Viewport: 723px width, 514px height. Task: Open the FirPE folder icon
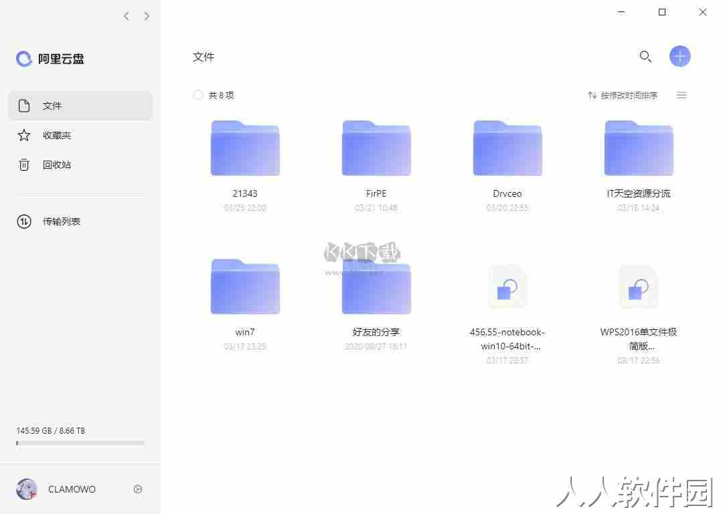tap(376, 148)
